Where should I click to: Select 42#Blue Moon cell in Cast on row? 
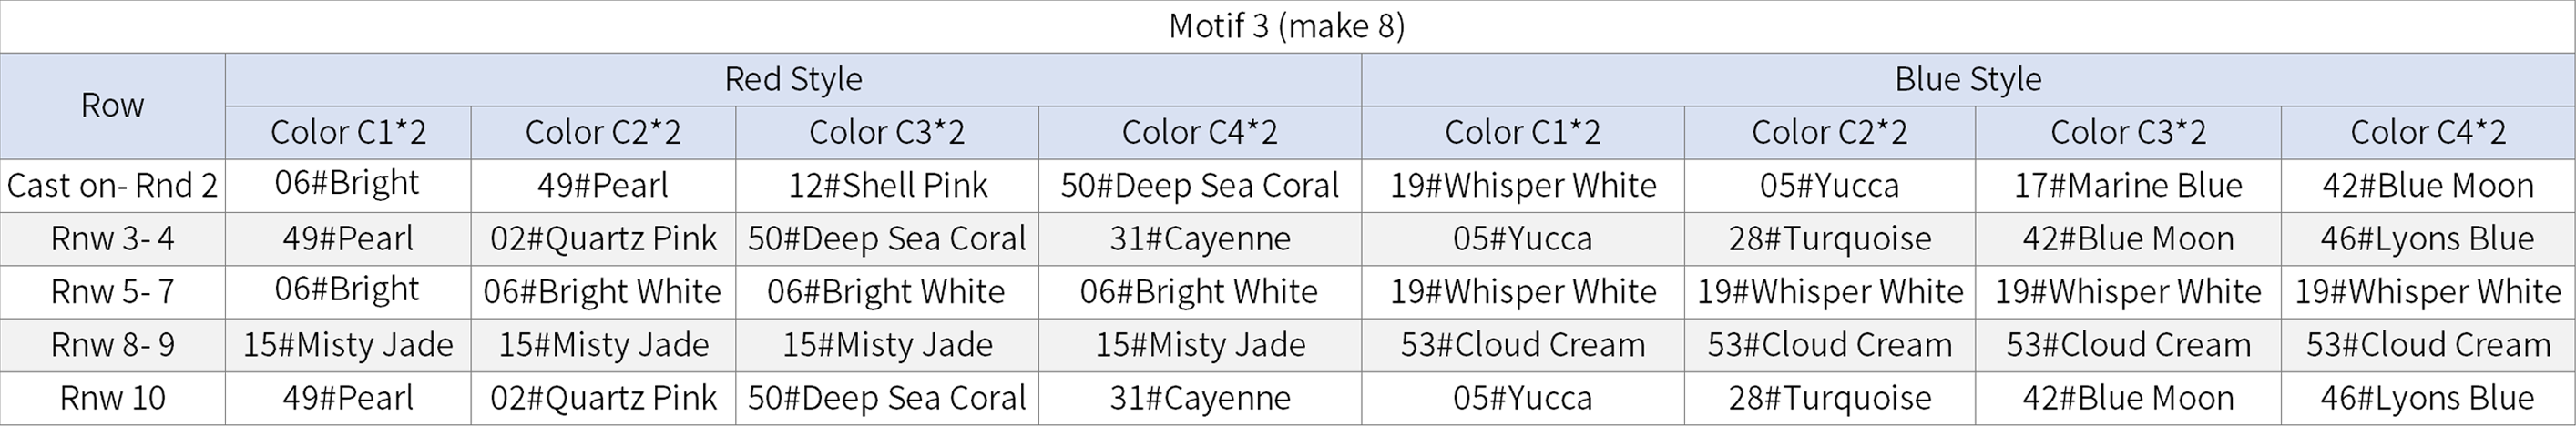2428,186
